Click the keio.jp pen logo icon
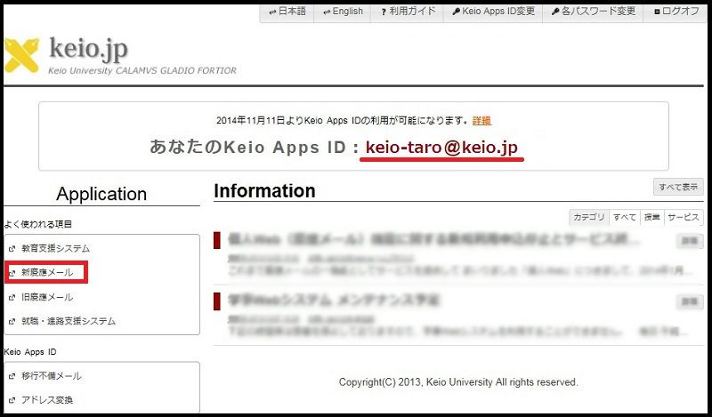Screen dimensions: 712x417 [22, 54]
